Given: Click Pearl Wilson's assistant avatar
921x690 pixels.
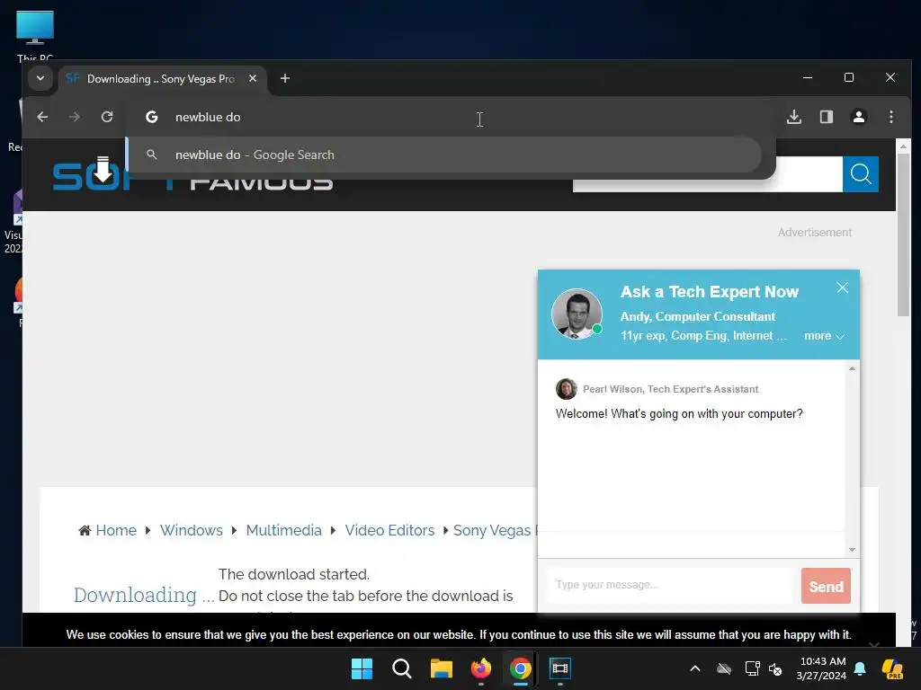Looking at the screenshot, I should (x=567, y=389).
